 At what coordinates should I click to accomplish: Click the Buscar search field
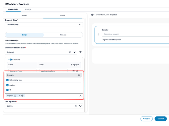click(44, 75)
